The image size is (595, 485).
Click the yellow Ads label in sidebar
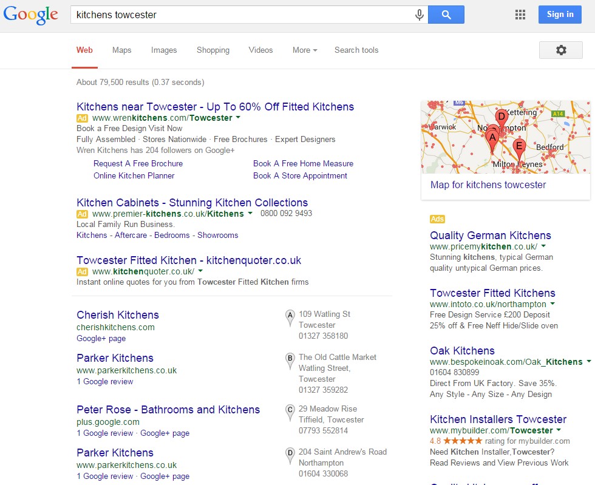pos(437,219)
